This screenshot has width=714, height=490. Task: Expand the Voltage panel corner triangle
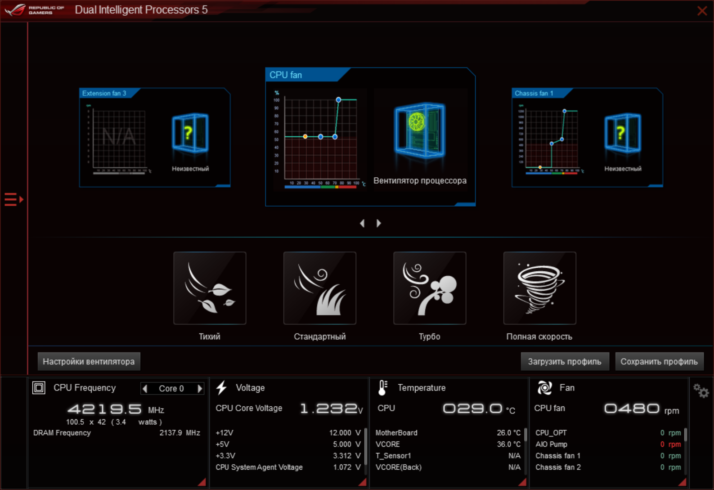(362, 482)
